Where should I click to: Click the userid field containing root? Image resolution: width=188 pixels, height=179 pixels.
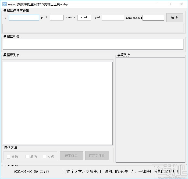(x=84, y=18)
